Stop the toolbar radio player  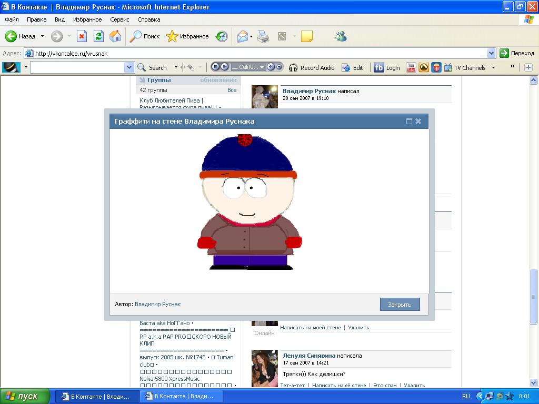click(215, 67)
